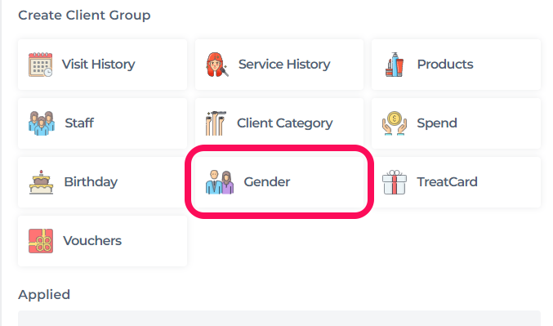
Task: Select the Birthday filter label
Action: (91, 182)
